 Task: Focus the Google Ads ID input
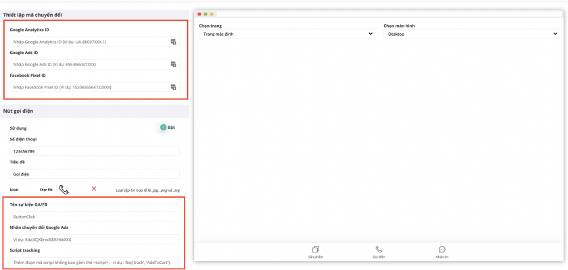[x=88, y=65]
